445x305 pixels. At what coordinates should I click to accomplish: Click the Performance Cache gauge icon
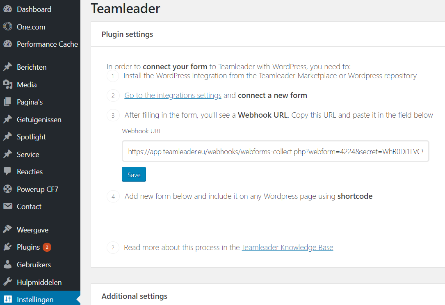pos(8,44)
